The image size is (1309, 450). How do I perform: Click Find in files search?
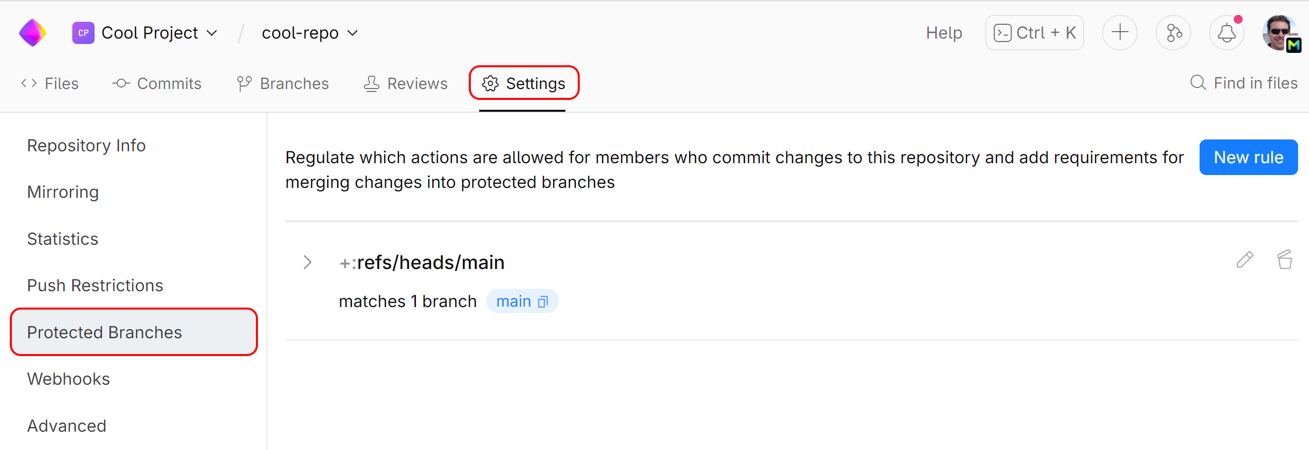click(1244, 83)
